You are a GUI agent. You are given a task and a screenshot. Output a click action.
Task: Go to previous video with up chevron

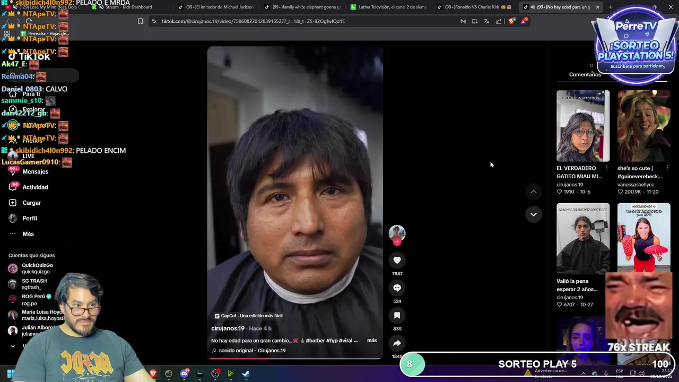pyautogui.click(x=534, y=192)
